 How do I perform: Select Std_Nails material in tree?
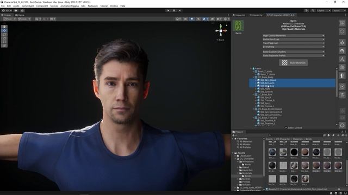265,89
